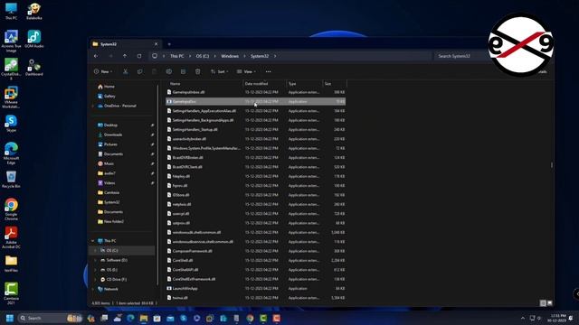Click the taskbar Search box
Viewport: 579px width, 325px height.
[x=50, y=318]
